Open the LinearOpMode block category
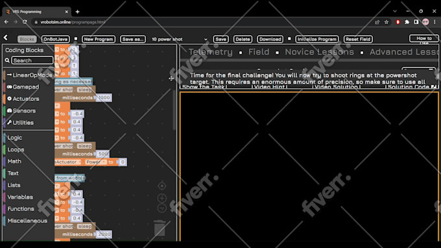441x248 pixels. [x=29, y=75]
